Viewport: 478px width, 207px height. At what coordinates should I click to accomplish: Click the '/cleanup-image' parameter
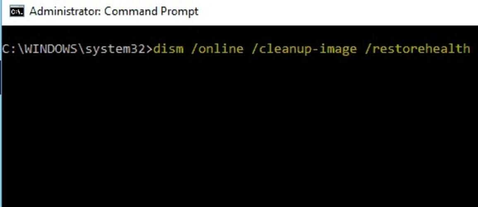point(304,49)
